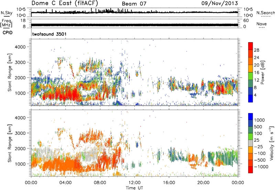275x190 pixels.
Task: Click the '-1000' label on Velocity colorbar
Action: [261, 167]
